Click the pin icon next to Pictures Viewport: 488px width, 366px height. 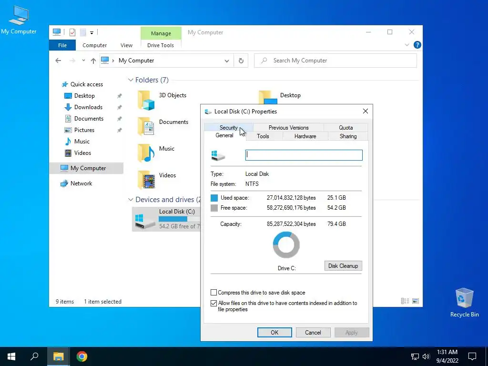[119, 131]
